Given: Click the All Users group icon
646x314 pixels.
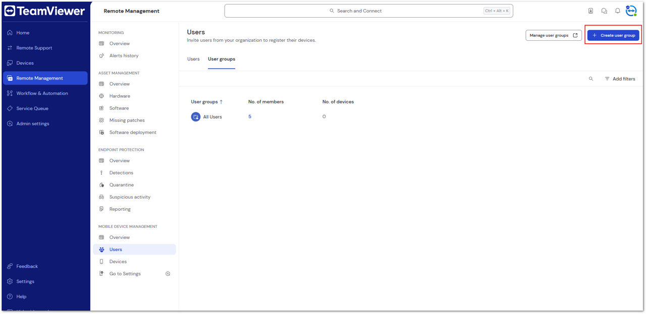Looking at the screenshot, I should pos(196,116).
